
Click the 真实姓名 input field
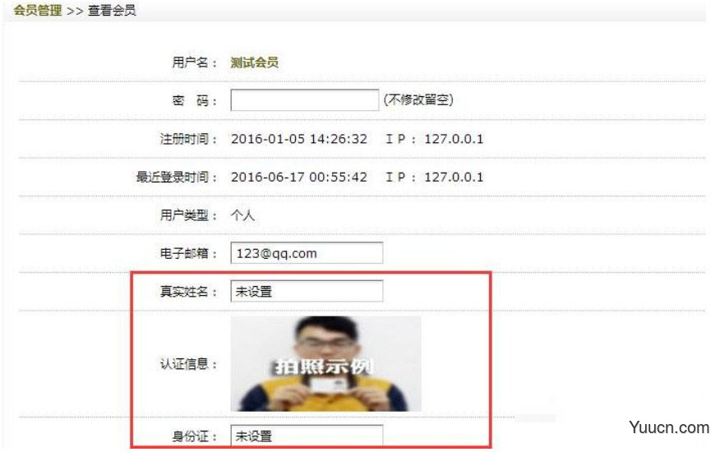click(307, 291)
